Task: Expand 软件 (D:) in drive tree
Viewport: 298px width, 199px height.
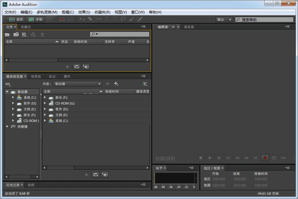Action: click(x=13, y=103)
